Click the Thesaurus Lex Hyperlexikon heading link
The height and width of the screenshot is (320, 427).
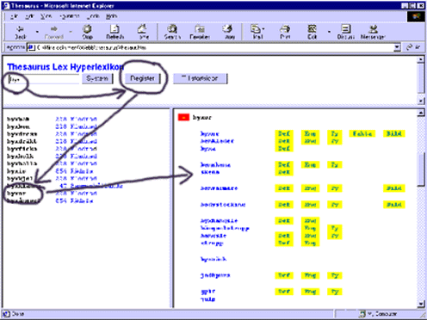pos(65,67)
